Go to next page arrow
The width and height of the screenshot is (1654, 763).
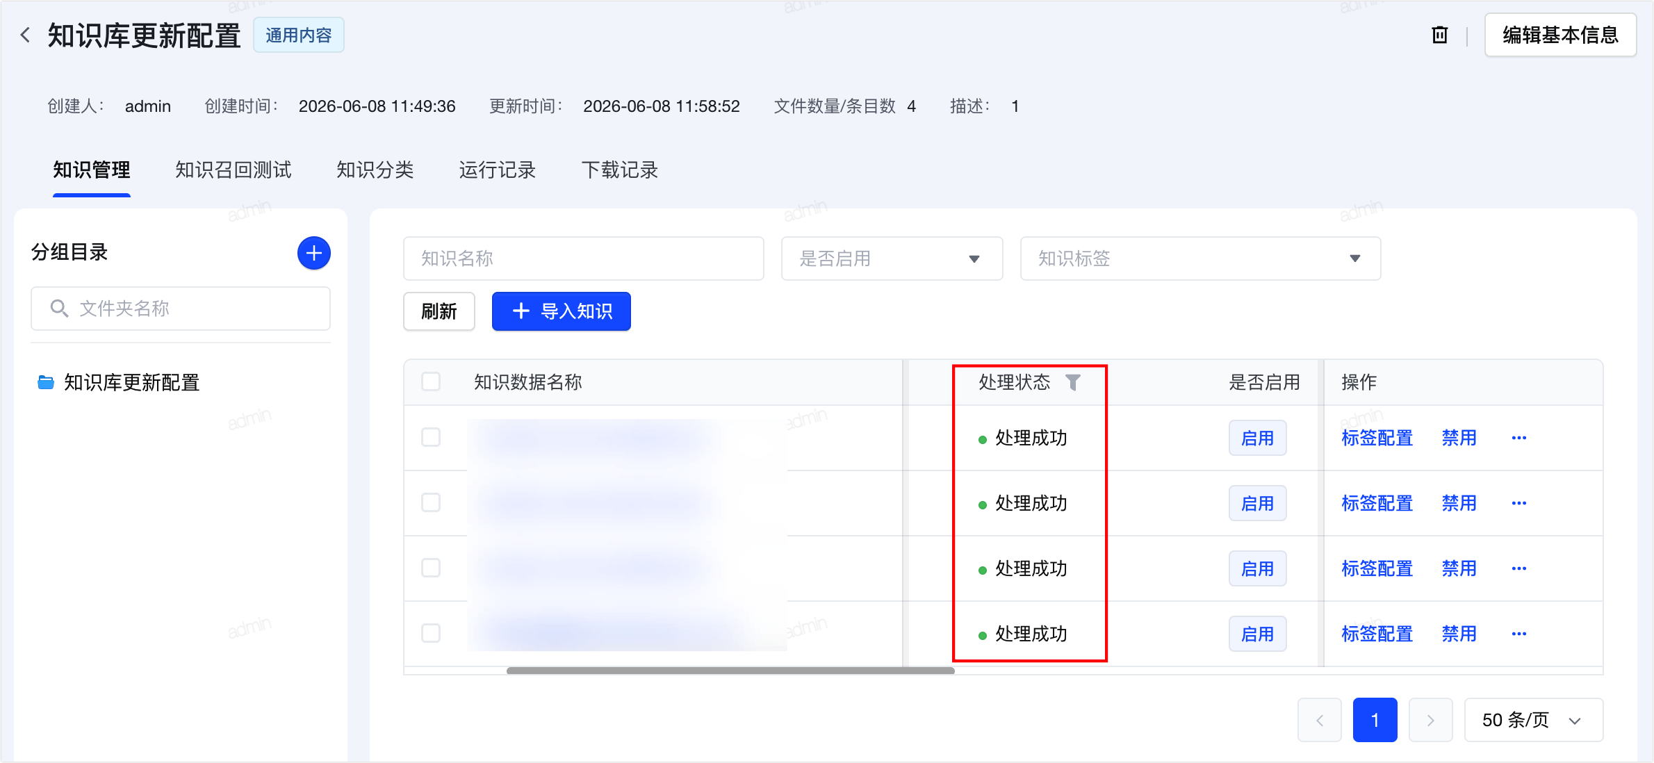point(1431,720)
